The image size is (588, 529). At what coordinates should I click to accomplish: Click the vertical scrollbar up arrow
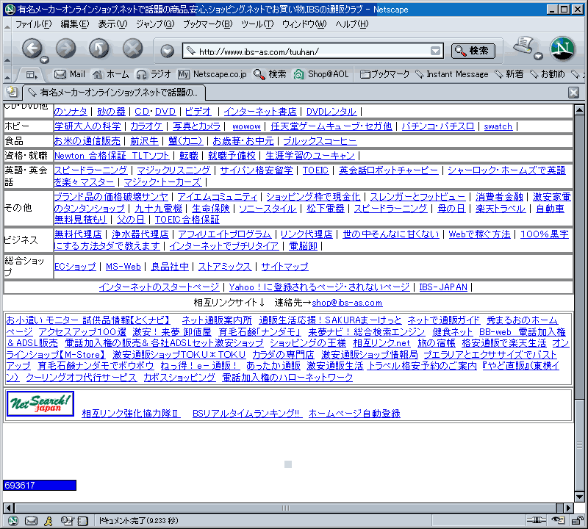click(579, 110)
